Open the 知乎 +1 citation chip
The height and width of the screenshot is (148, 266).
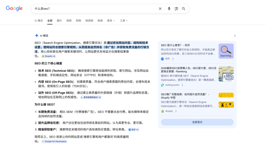pos(134,130)
